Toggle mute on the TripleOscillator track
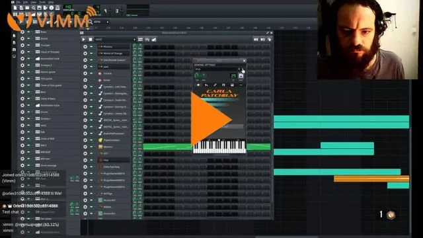 [x=92, y=140]
